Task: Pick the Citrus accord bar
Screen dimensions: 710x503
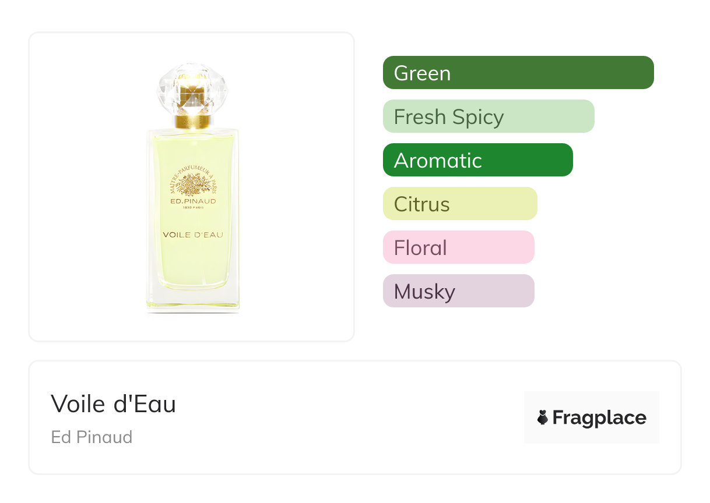Action: click(460, 204)
